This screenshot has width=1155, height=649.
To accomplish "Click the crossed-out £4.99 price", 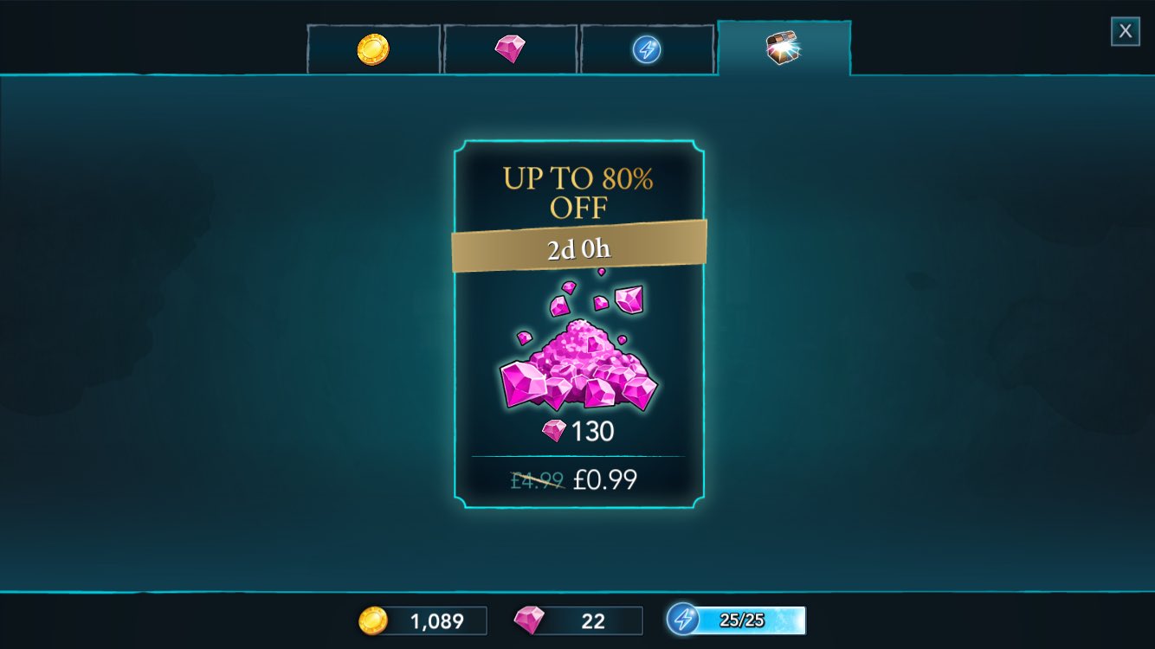I will click(538, 479).
